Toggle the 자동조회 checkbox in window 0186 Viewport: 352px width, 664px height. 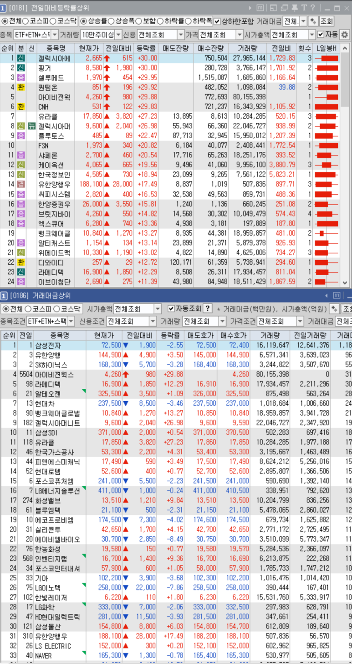(171, 308)
